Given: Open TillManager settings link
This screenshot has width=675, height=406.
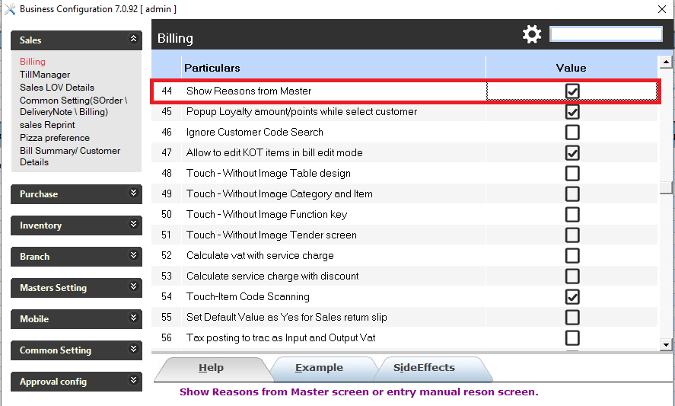Looking at the screenshot, I should pyautogui.click(x=45, y=75).
